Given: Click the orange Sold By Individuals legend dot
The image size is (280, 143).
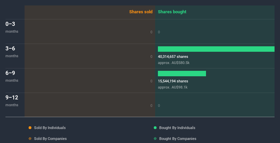Looking at the screenshot, I should coord(30,128).
